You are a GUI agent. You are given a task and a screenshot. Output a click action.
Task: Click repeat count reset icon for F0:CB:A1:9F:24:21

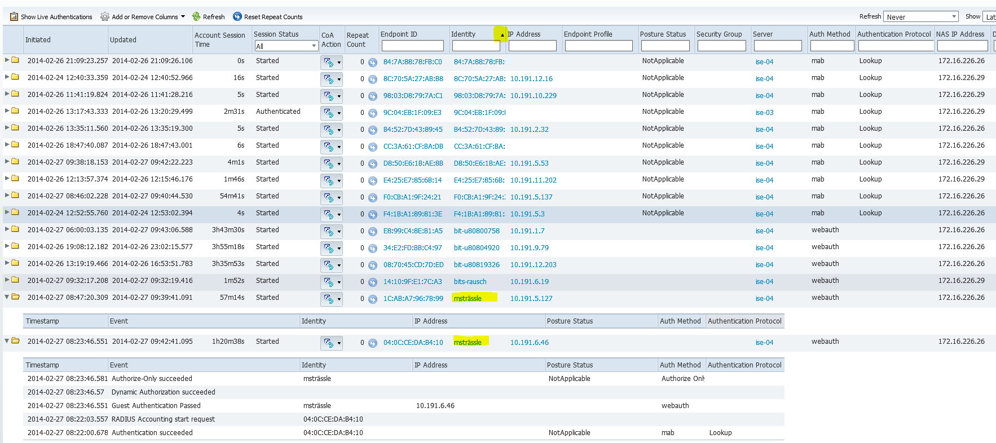coord(373,198)
